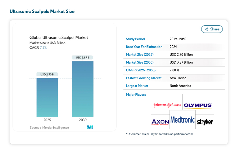Click the Johnson & Johnson logo
Image resolution: width=240 pixels, height=153 pixels.
coord(167,105)
